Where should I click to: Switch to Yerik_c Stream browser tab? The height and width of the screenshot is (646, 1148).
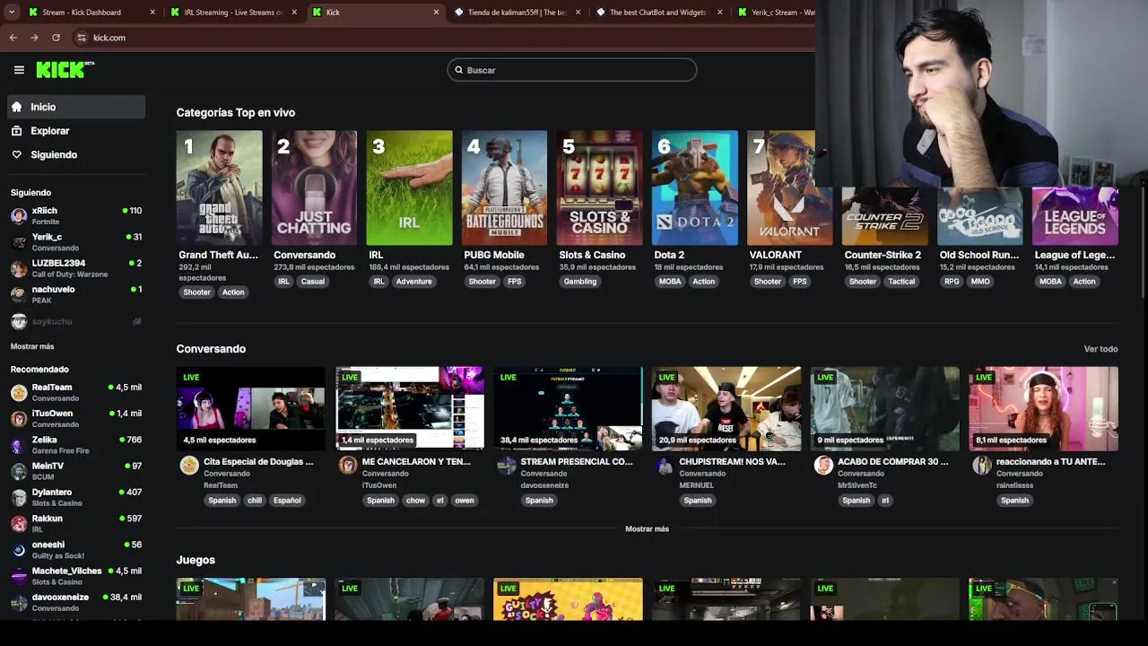point(776,13)
